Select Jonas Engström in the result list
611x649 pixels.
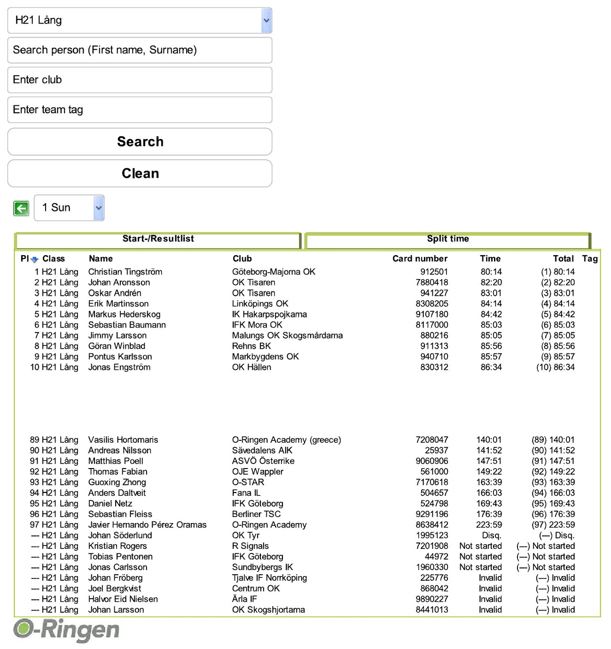(x=119, y=367)
